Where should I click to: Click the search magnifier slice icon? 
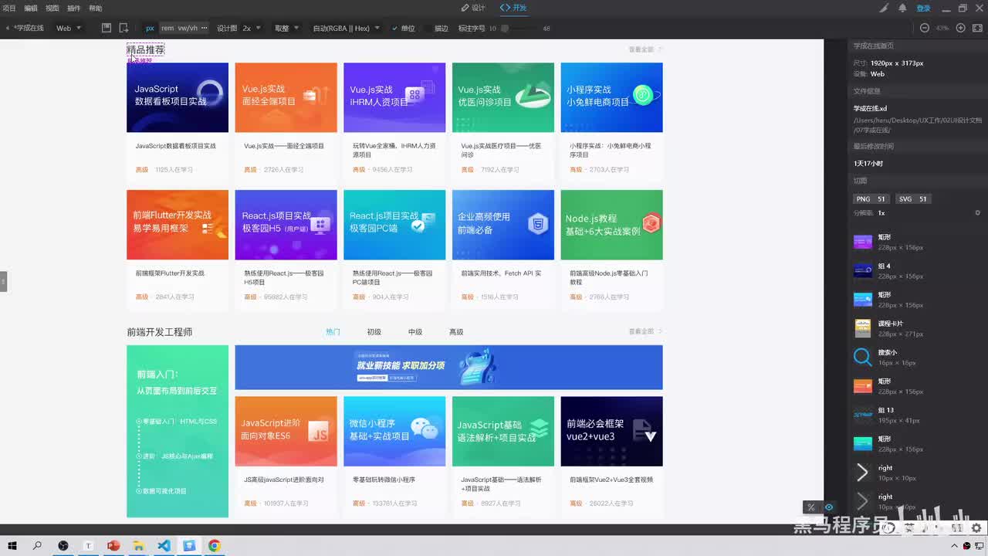tap(862, 357)
